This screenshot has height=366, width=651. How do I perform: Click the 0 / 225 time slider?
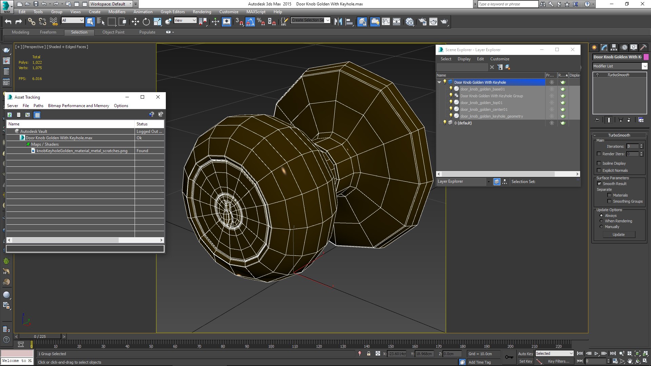[x=40, y=337]
